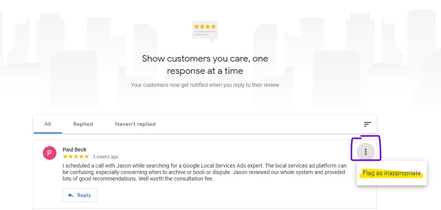The width and height of the screenshot is (441, 210).
Task: Click the Your customers now get notified subtitle
Action: (205, 85)
